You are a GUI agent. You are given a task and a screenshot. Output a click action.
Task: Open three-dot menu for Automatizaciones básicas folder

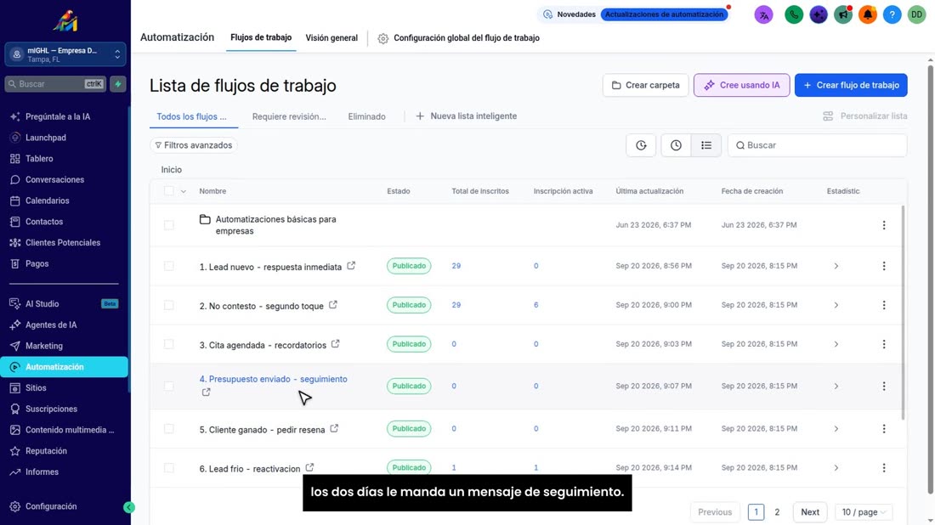884,225
